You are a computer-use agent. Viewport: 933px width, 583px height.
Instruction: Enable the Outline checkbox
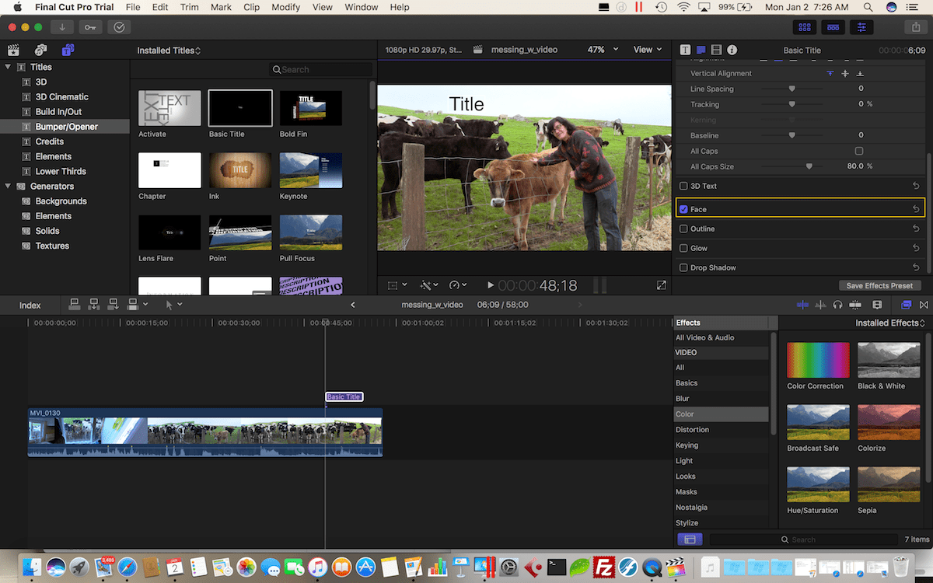pyautogui.click(x=686, y=229)
